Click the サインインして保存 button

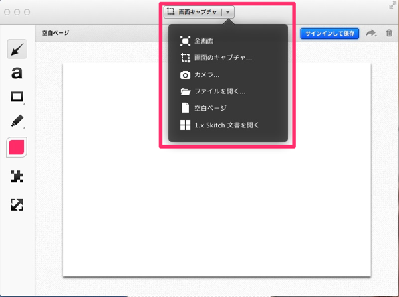(x=330, y=34)
